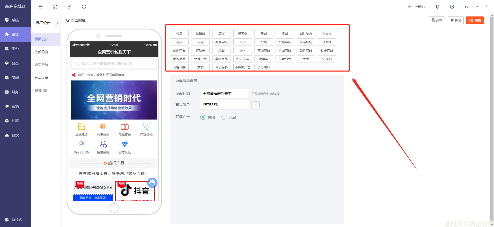Open 底部导航 in the design submenu
The height and width of the screenshot is (227, 494).
coord(41,52)
